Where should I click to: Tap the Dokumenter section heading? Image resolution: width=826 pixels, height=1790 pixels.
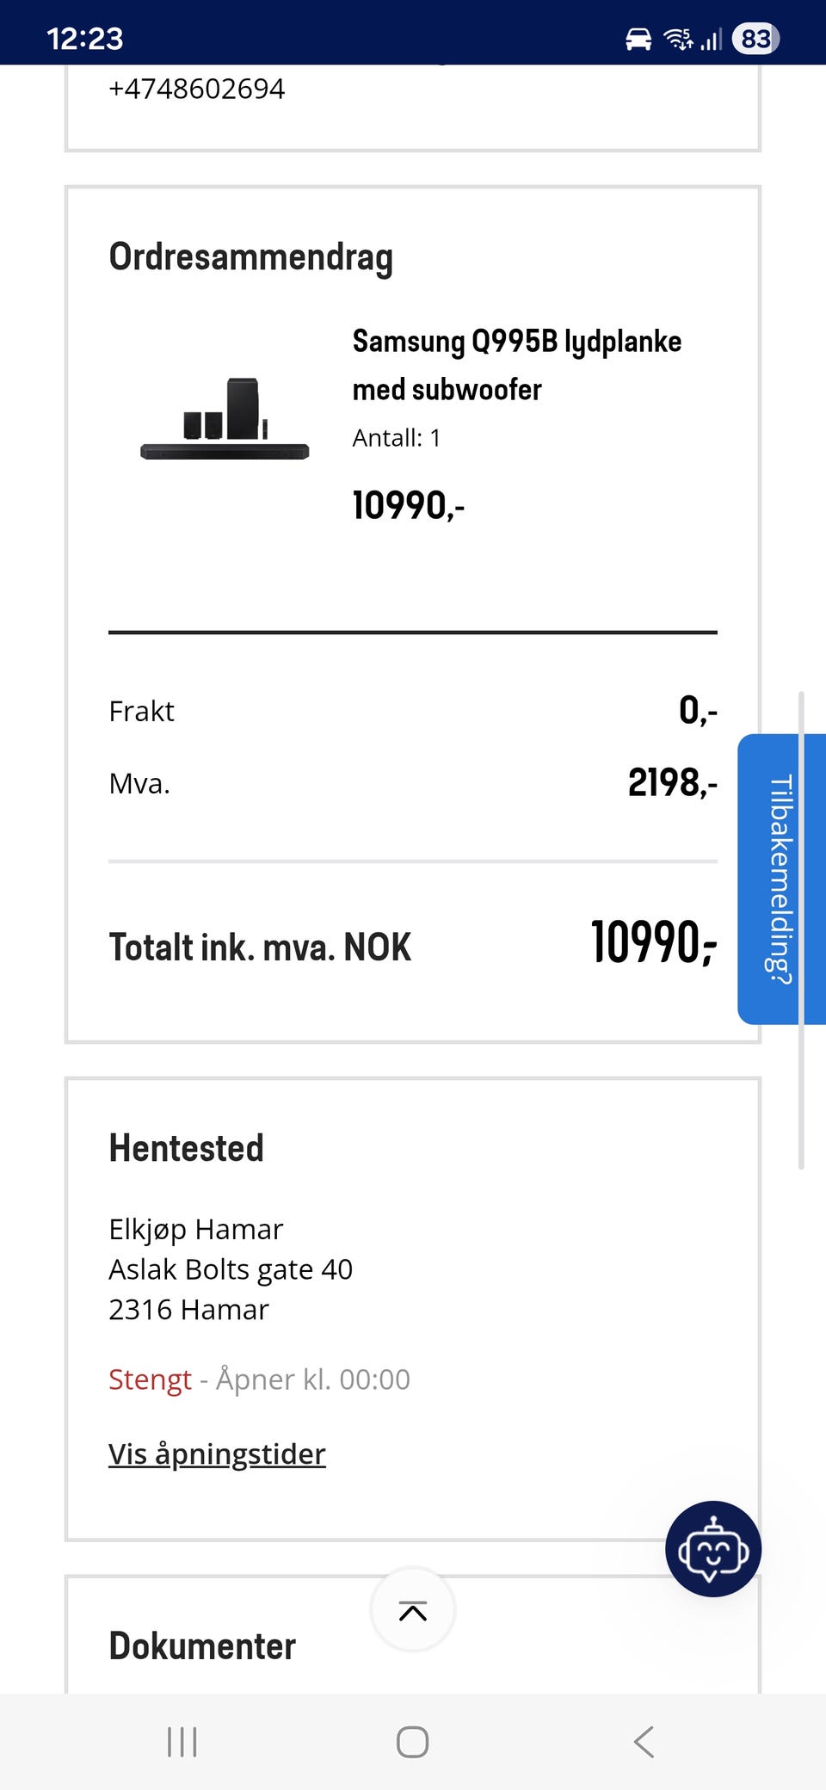pos(202,1645)
